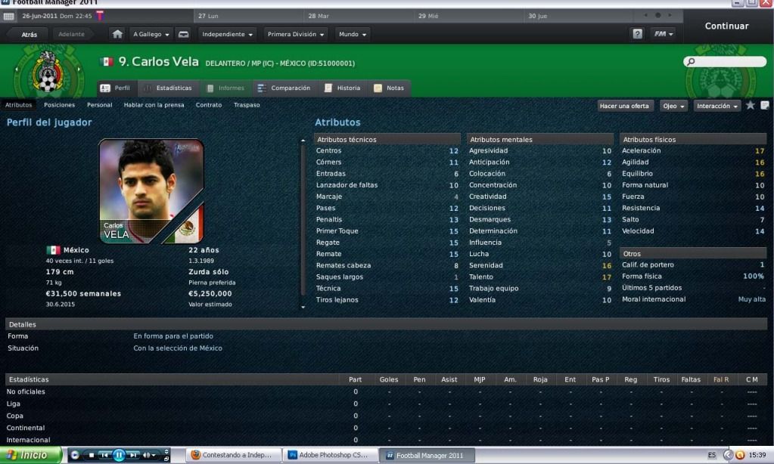Move calendar forward with the right arrow
The height and width of the screenshot is (464, 774).
[x=670, y=15]
